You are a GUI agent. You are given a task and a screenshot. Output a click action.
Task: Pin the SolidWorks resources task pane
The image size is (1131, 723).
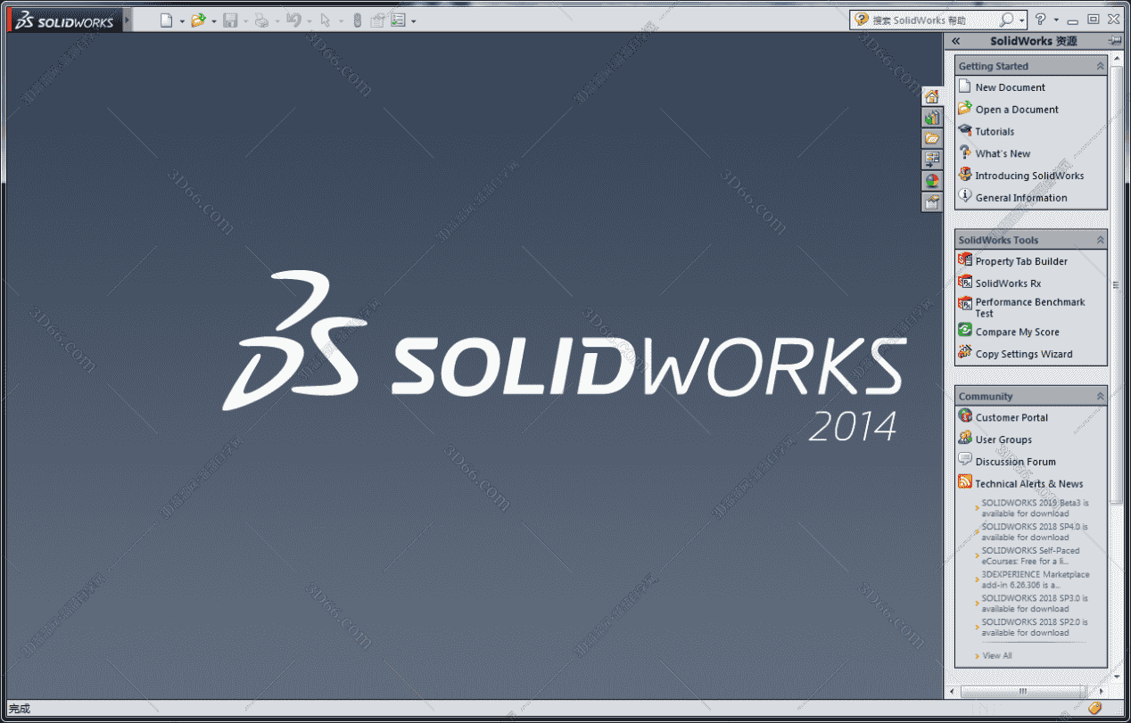tap(1115, 40)
